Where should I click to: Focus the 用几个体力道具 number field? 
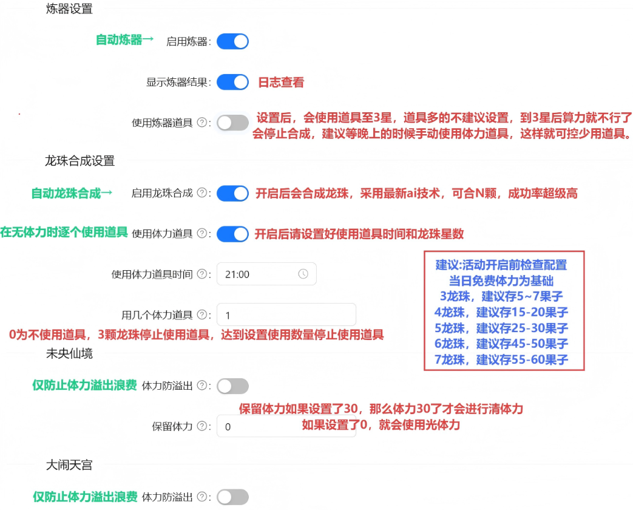point(286,315)
